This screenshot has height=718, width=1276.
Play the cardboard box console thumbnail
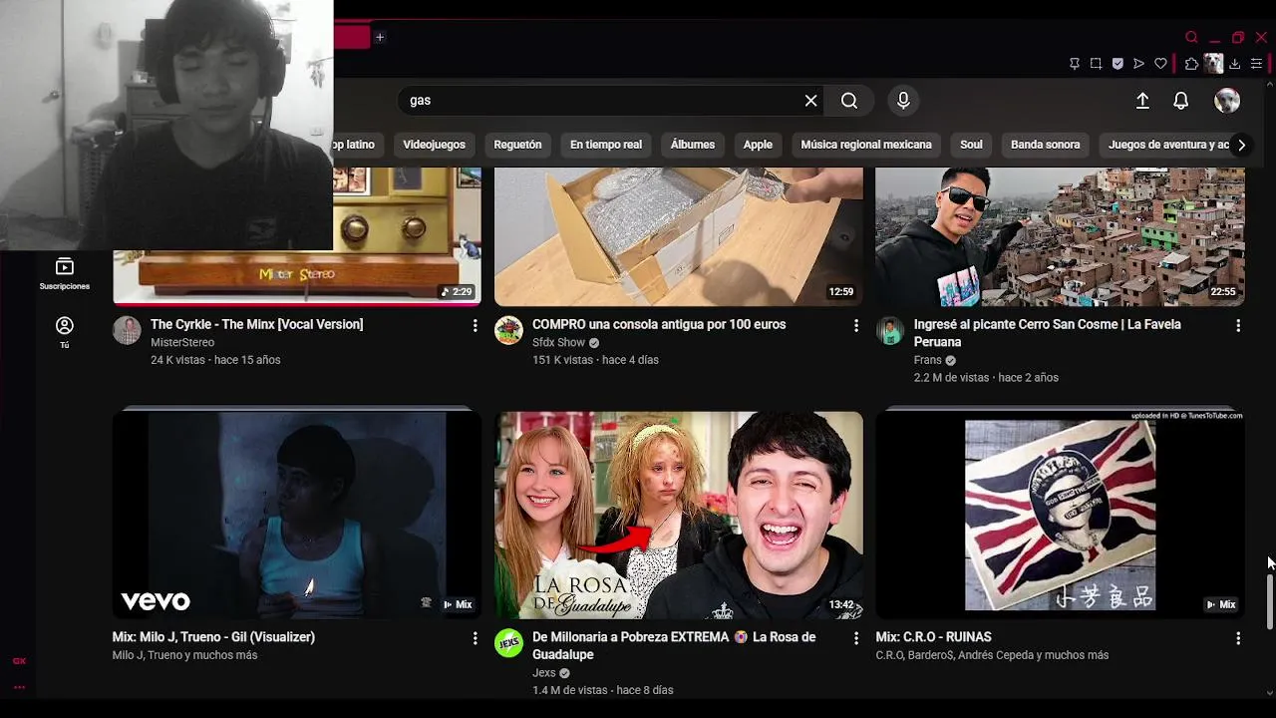(679, 236)
